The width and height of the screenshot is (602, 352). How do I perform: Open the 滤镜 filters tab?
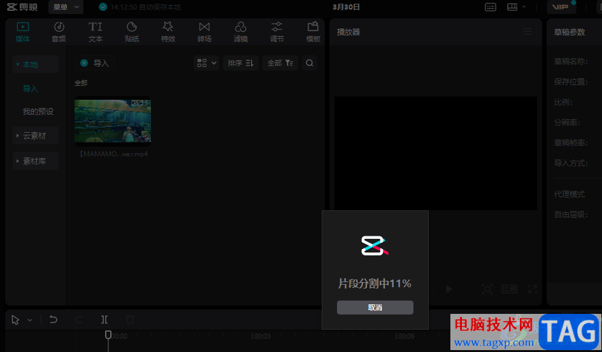pyautogui.click(x=241, y=32)
